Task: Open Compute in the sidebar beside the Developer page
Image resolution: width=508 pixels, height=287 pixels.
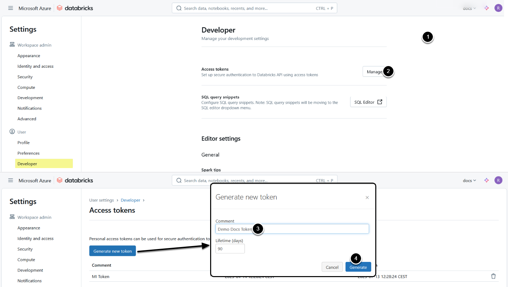Action: click(26, 88)
